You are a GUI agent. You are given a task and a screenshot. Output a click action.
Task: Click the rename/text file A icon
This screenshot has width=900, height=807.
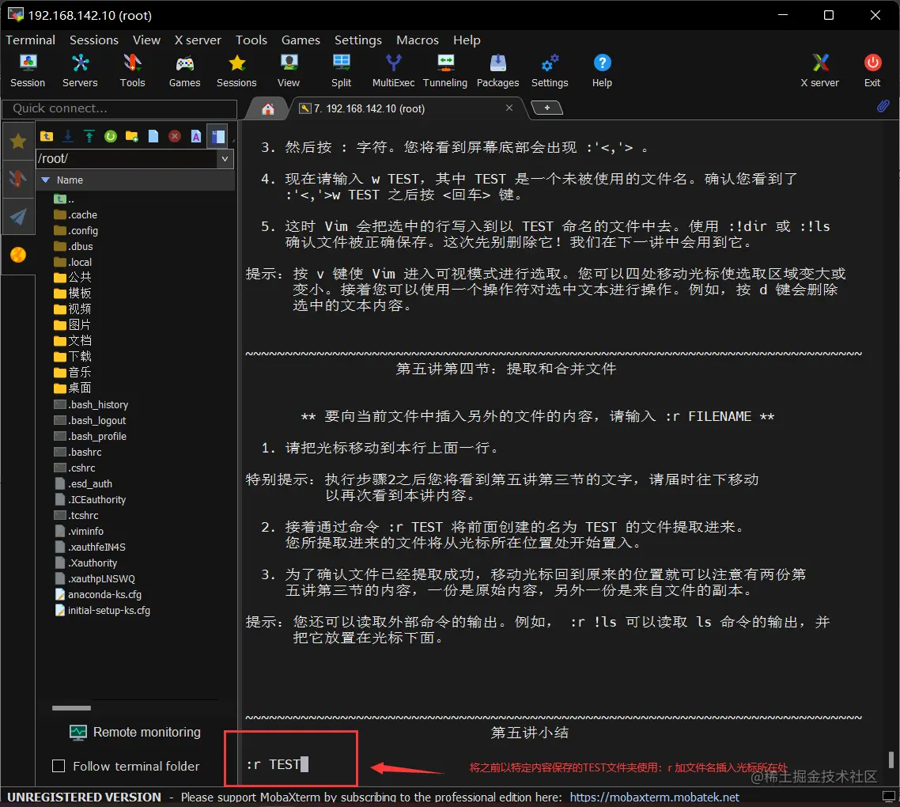point(196,136)
